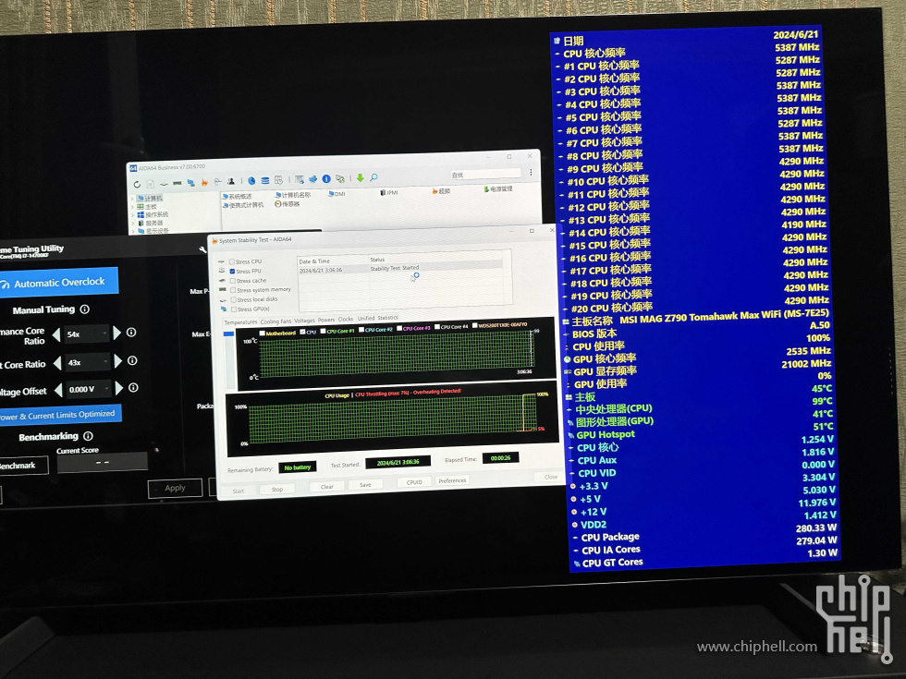
Task: Open the 便携式计算机 item in AIDA64
Action: coord(243,205)
